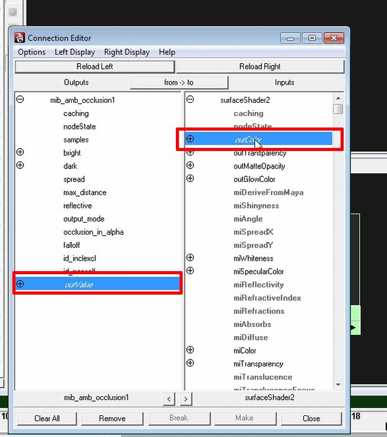Select the caching attribute in Outputs list
Image resolution: width=387 pixels, height=437 pixels.
coord(76,113)
